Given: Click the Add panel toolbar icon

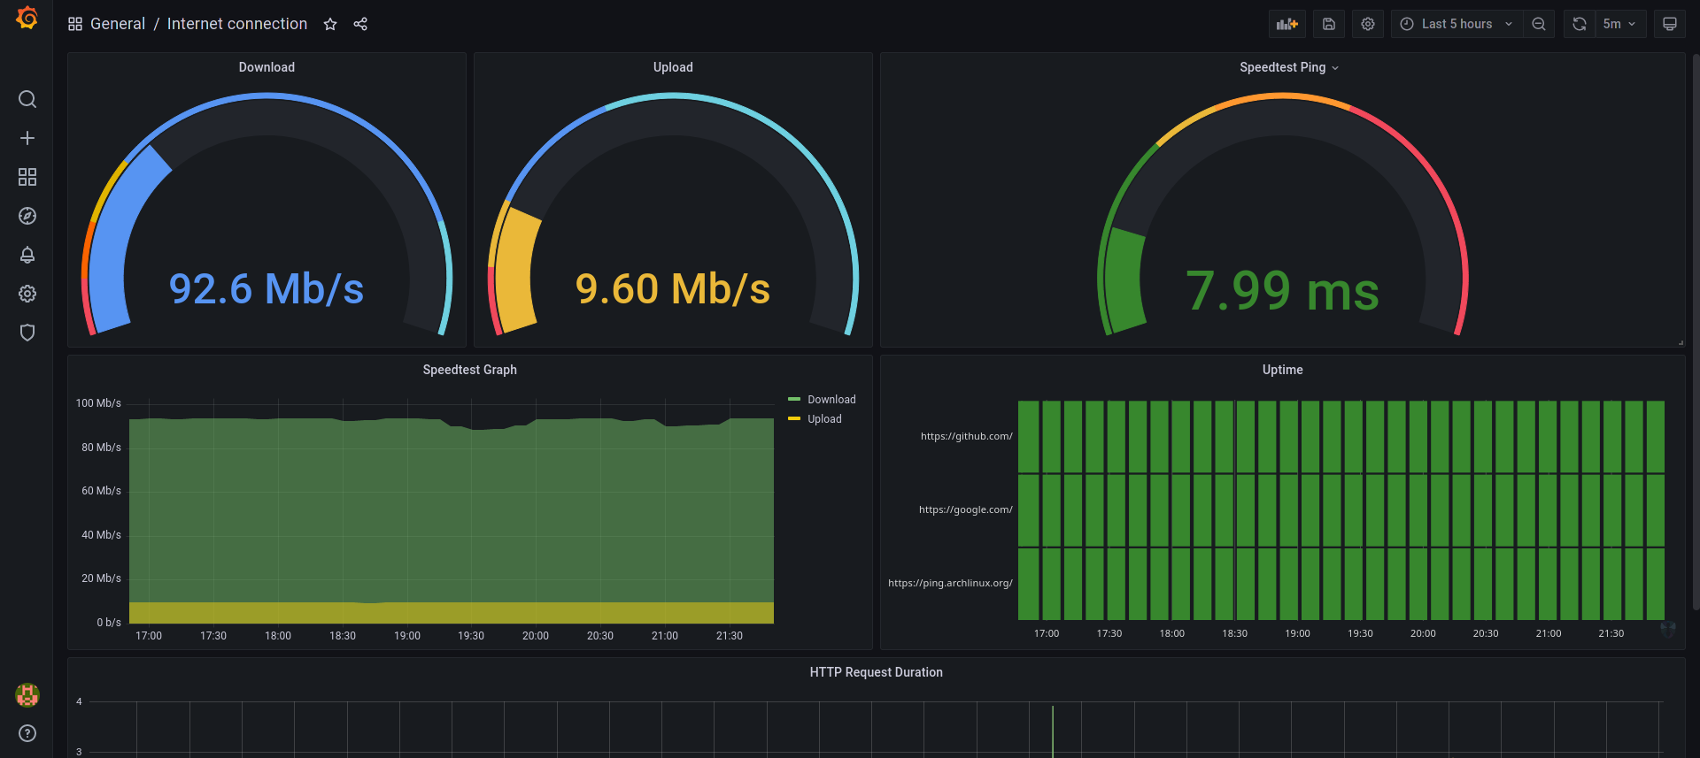Looking at the screenshot, I should point(1287,24).
